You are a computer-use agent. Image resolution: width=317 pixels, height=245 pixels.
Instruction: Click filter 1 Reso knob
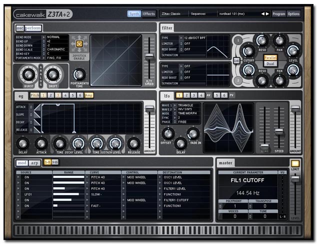pos(262,40)
